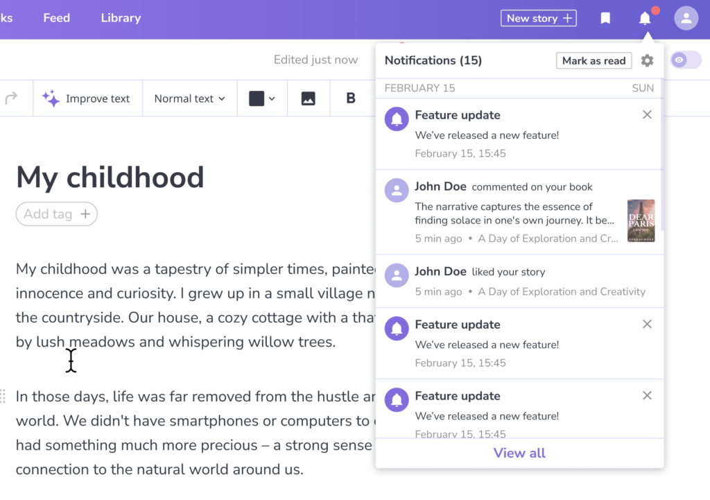Select the Improve text AI sparkle icon
The width and height of the screenshot is (710, 500).
(51, 98)
